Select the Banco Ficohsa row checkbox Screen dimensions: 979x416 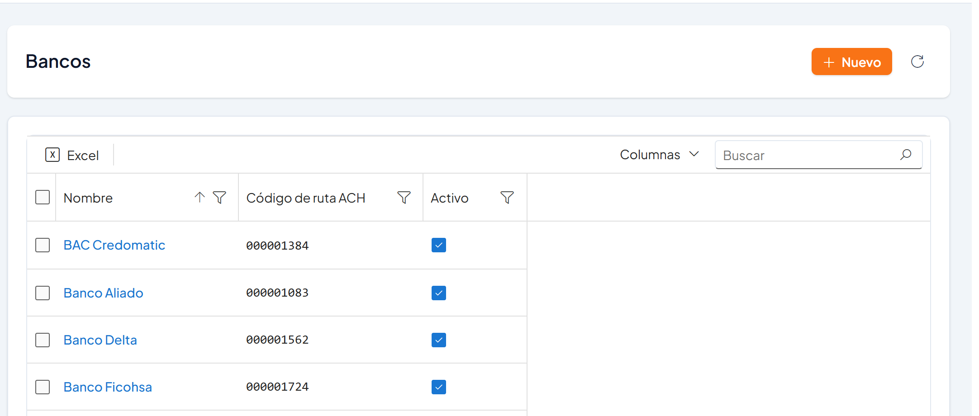(43, 387)
